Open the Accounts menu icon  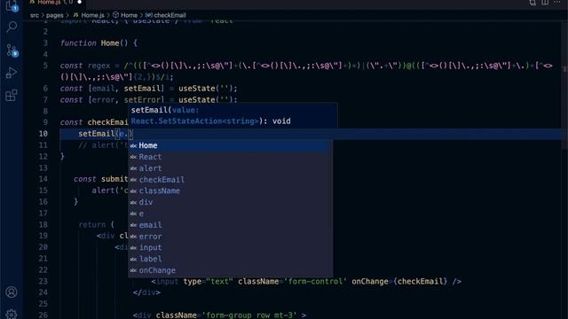point(12,292)
